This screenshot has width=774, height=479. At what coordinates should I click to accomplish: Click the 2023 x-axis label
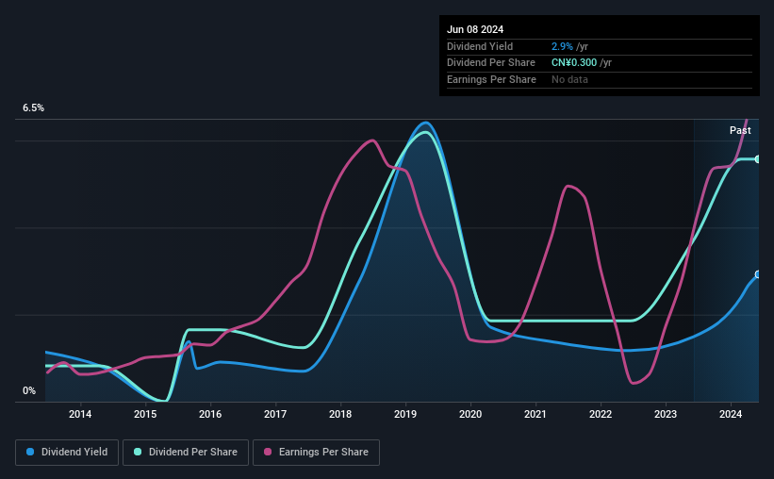pos(666,414)
